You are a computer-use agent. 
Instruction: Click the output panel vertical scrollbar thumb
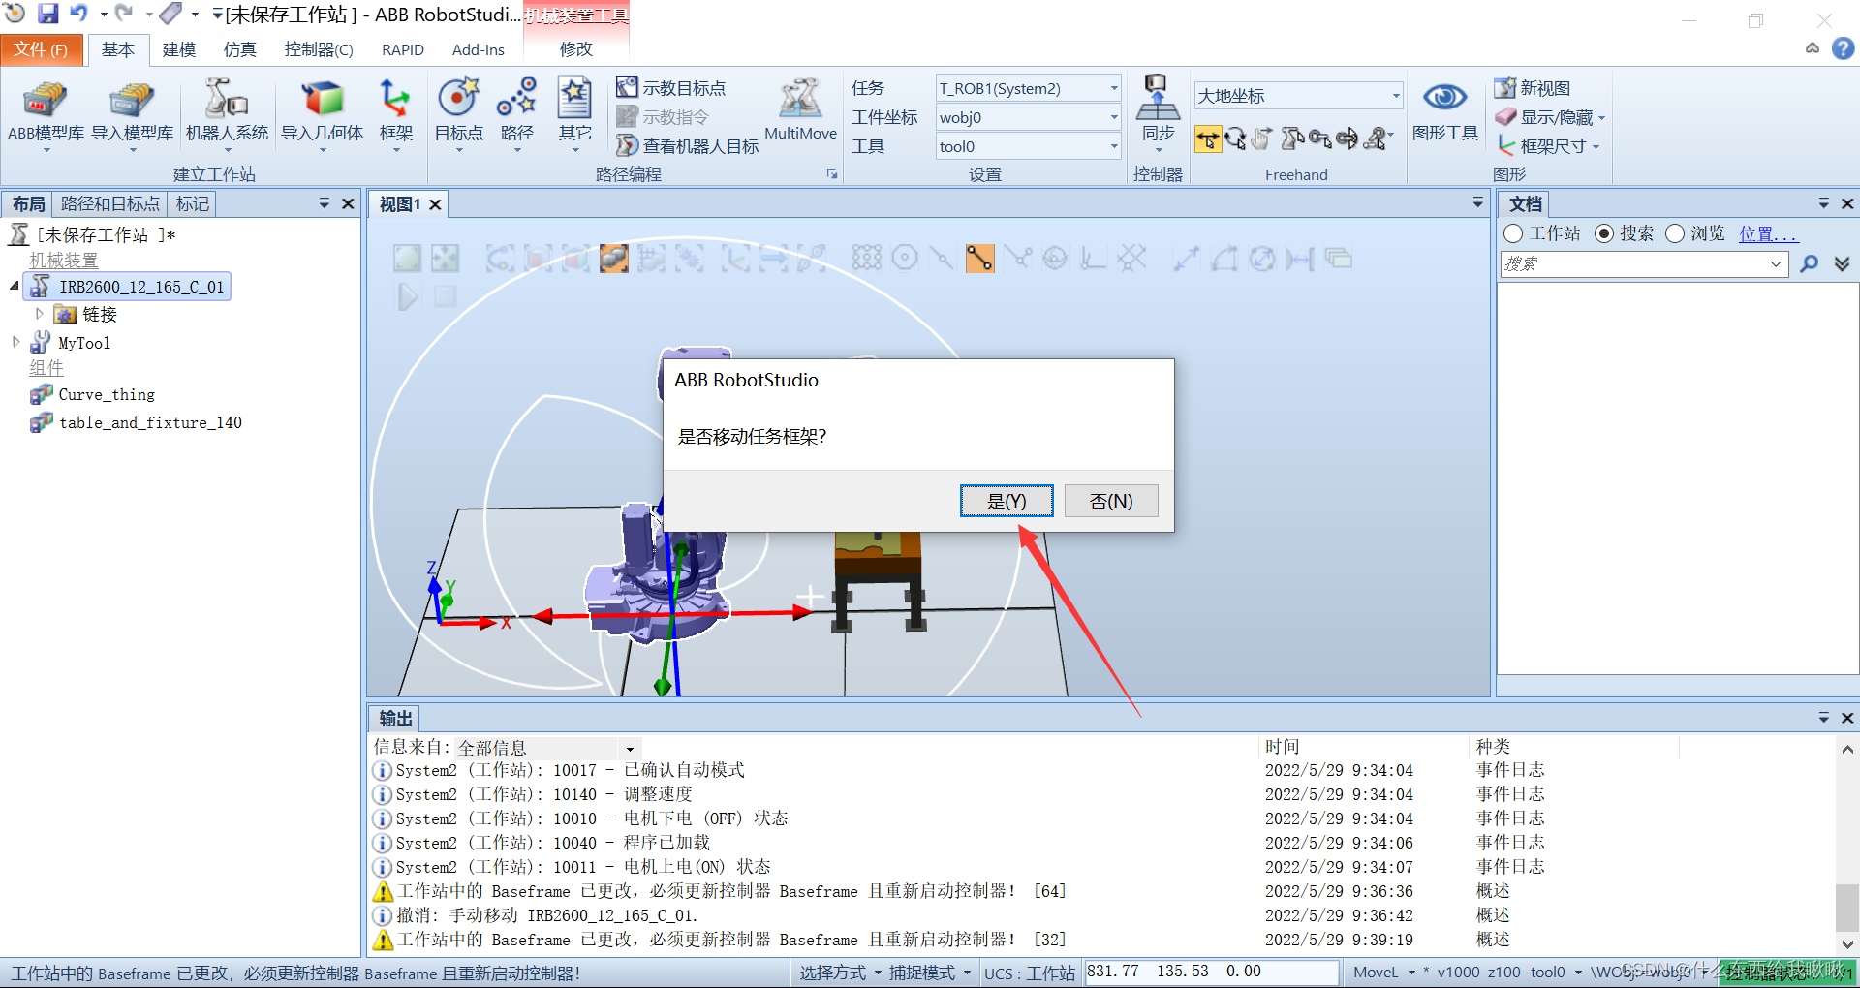click(1846, 908)
